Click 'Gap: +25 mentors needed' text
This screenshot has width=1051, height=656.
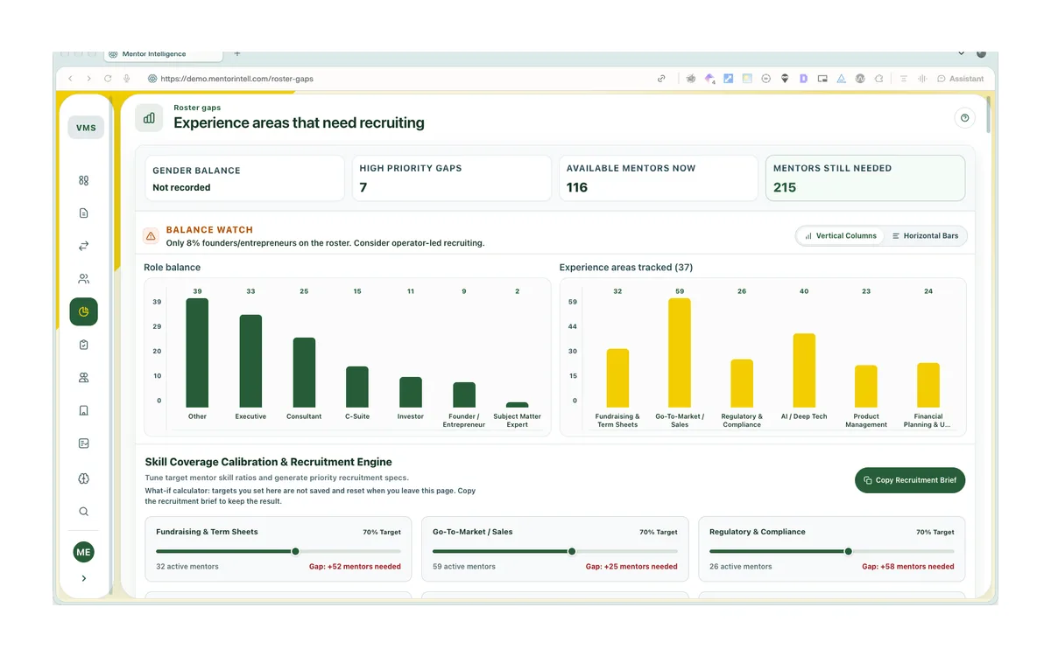point(631,567)
